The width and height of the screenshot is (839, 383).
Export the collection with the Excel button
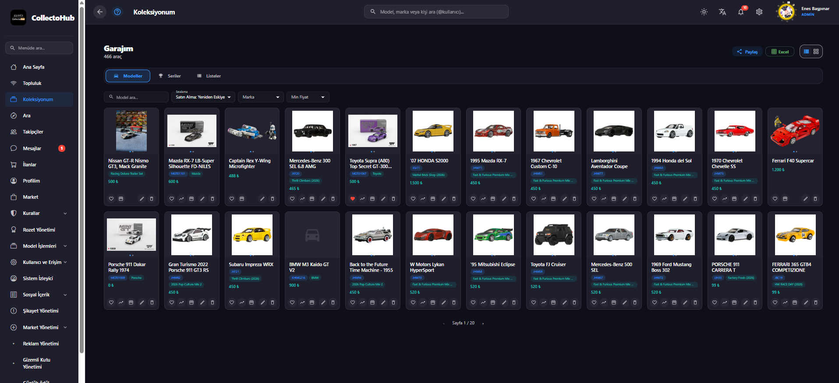point(780,52)
